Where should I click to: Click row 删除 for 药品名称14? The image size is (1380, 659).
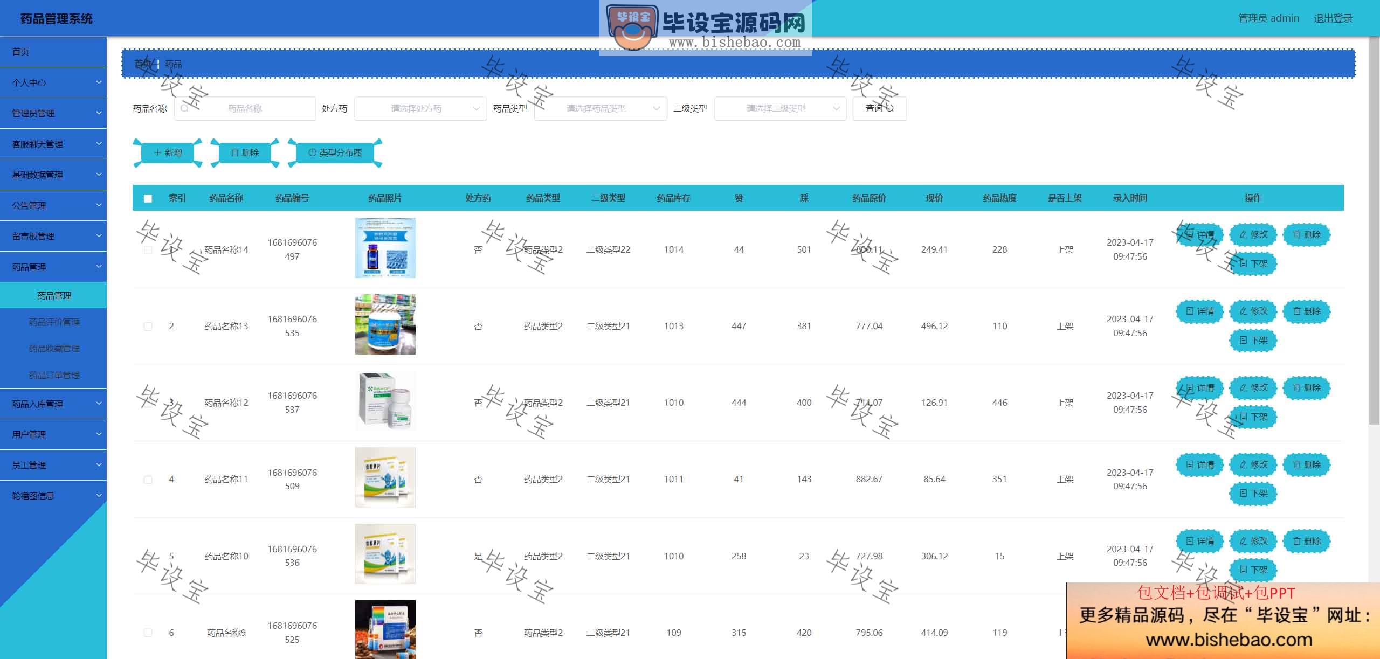1307,235
